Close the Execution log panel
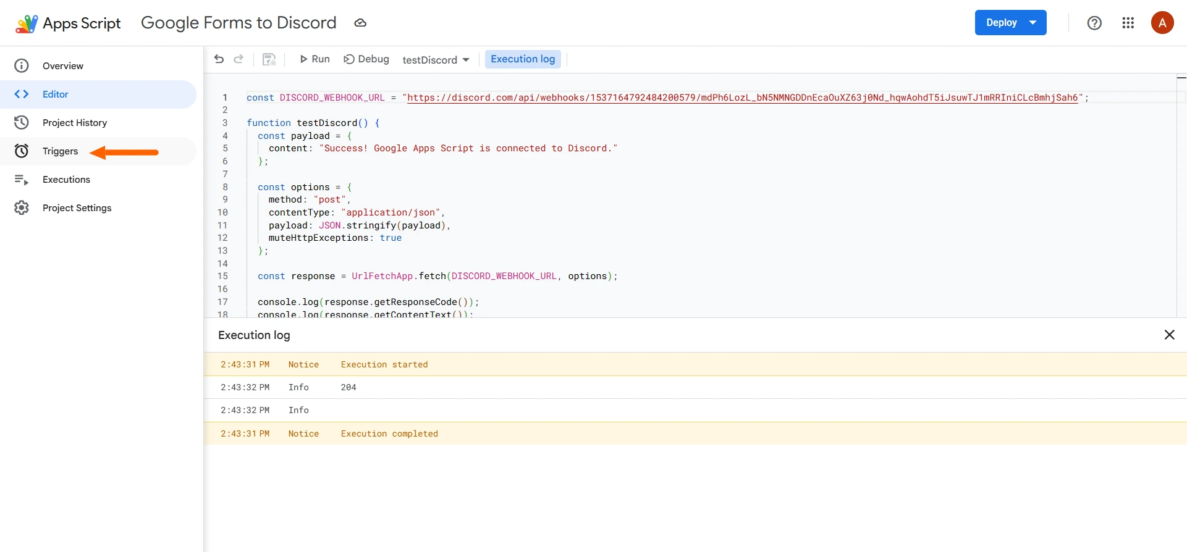Viewport: 1187px width, 552px height. click(1170, 335)
